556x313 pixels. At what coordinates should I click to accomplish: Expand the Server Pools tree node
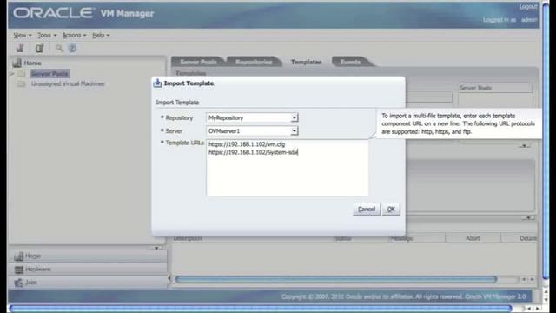click(x=11, y=73)
